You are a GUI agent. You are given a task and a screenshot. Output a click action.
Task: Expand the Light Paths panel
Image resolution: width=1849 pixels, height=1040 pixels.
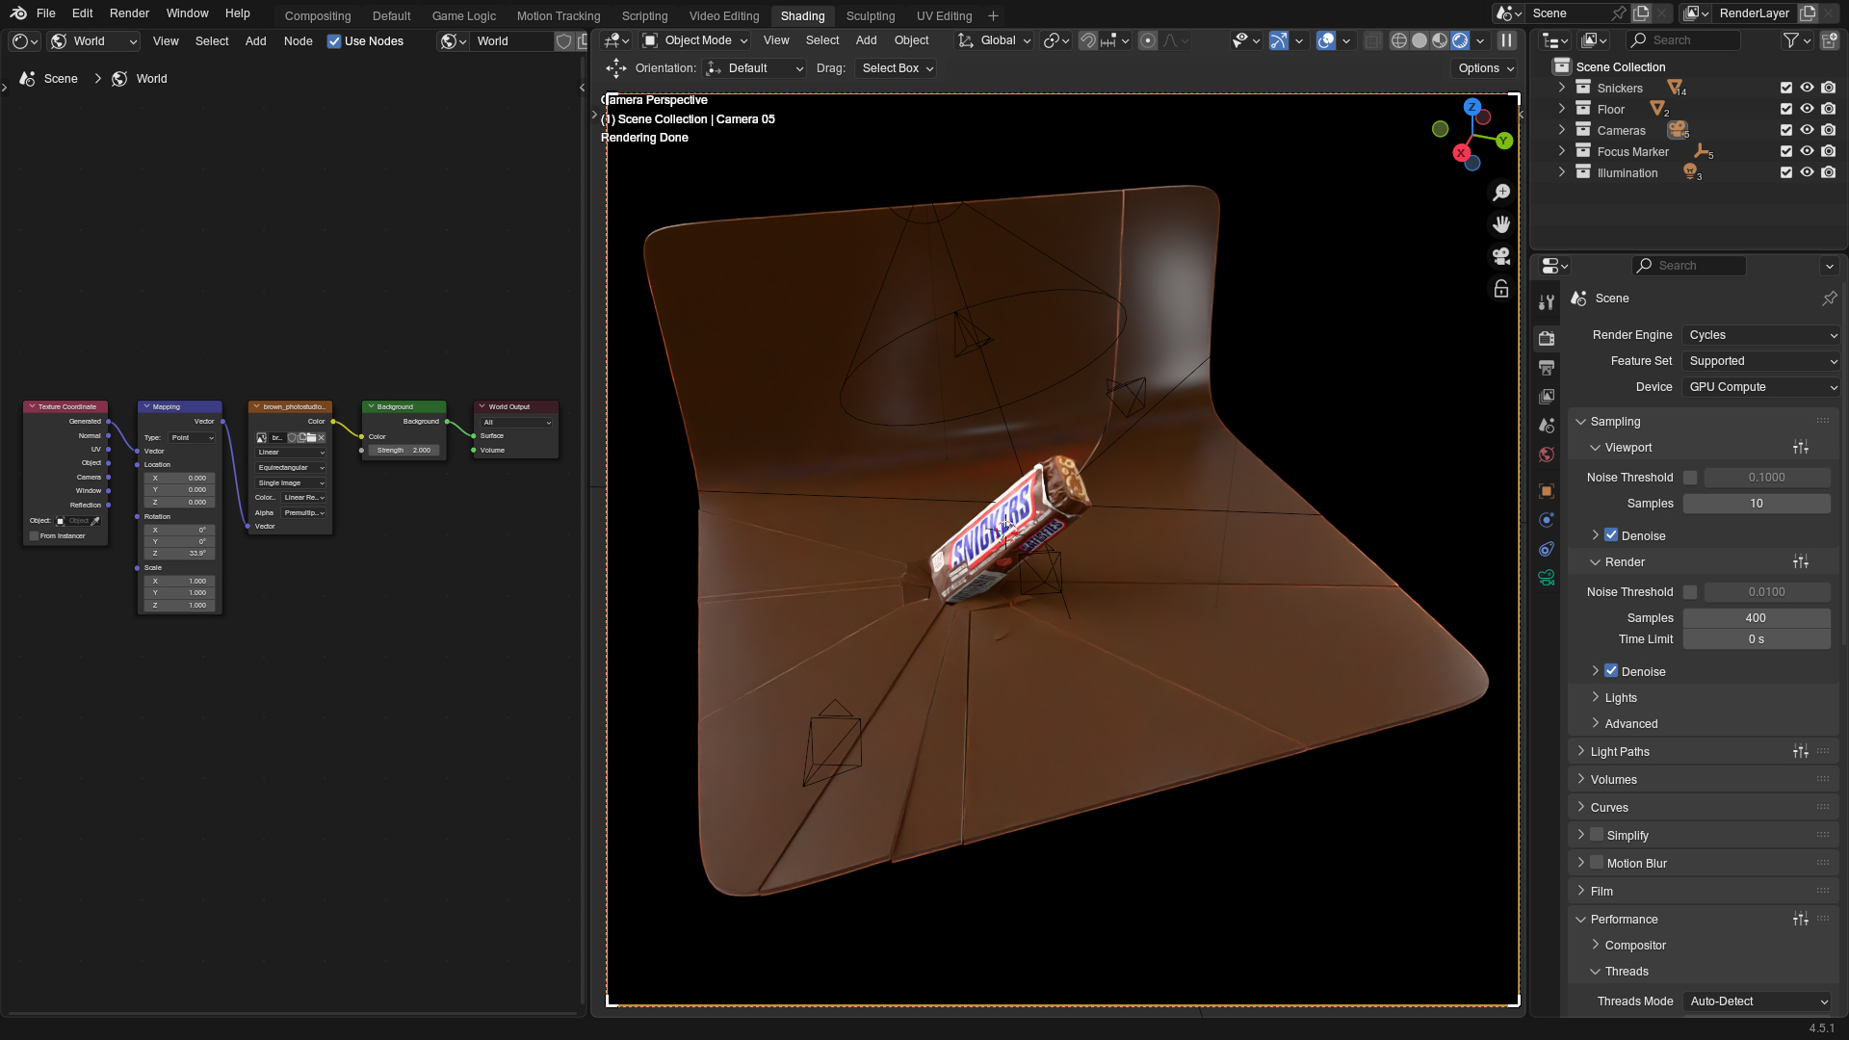click(1620, 752)
